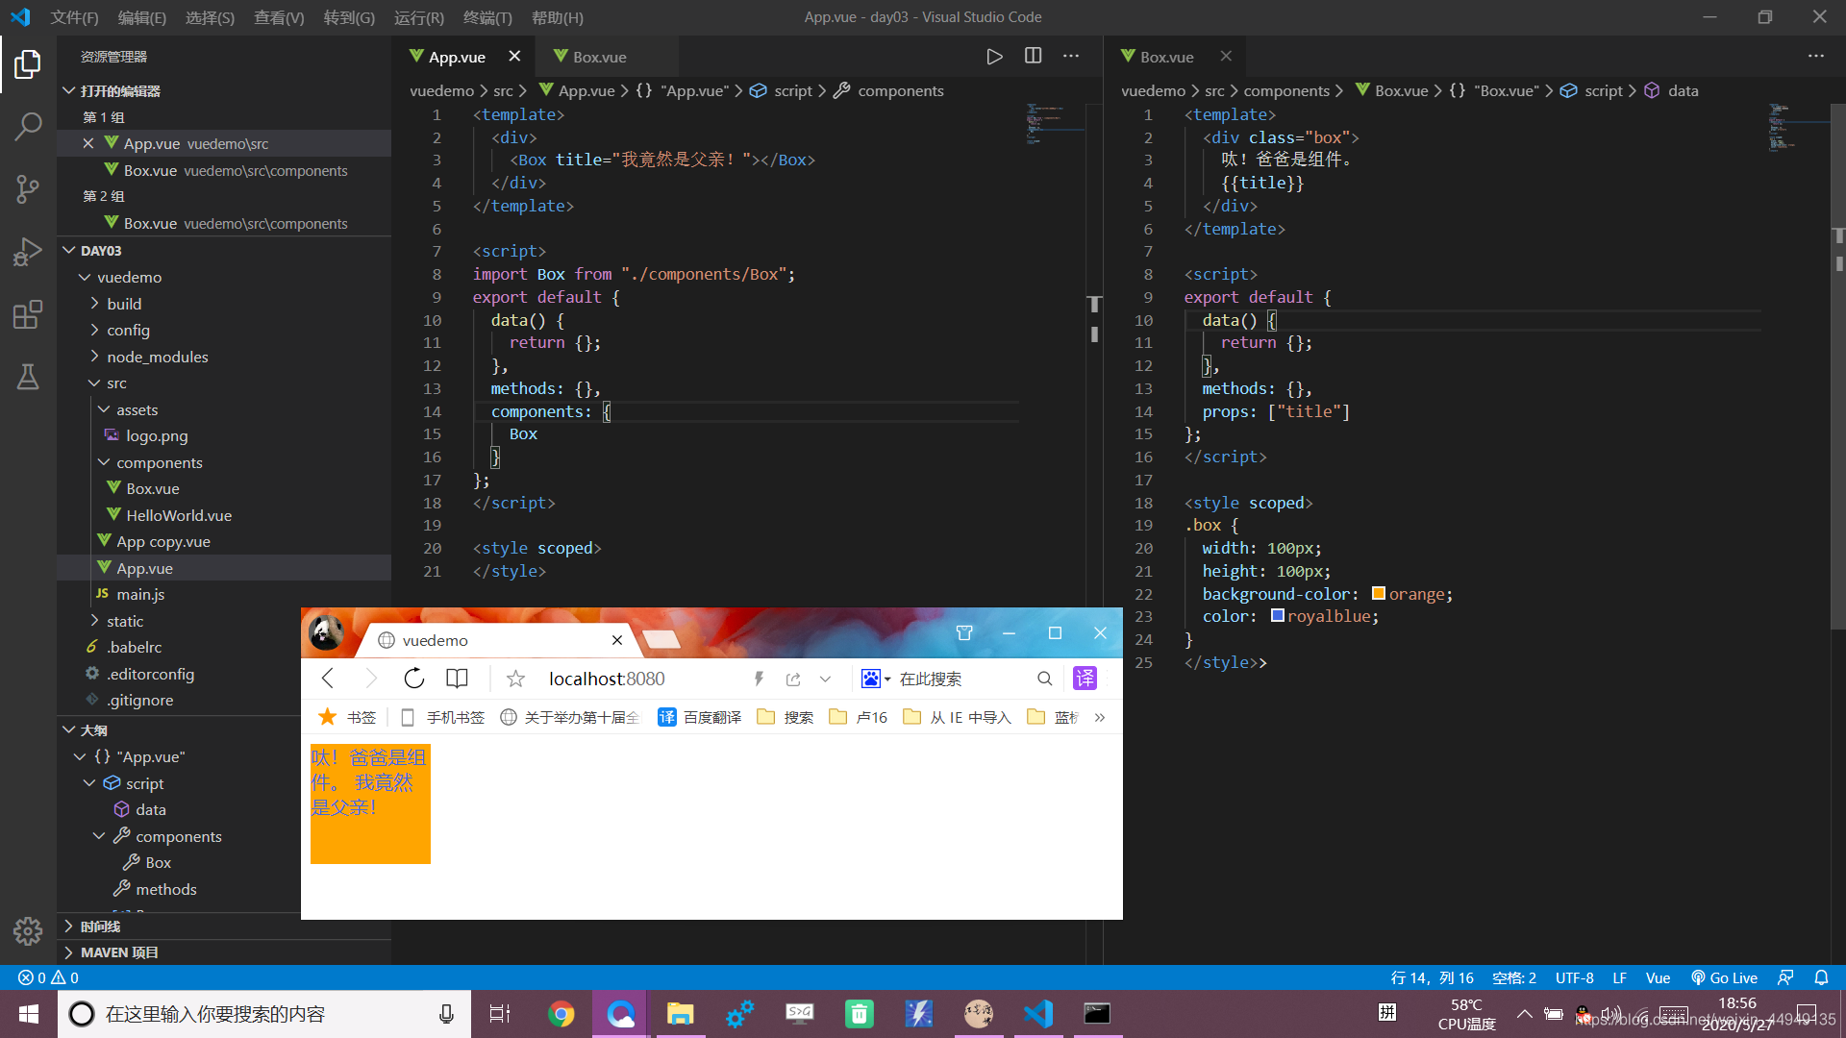Expand the node_modules folder
Image resolution: width=1846 pixels, height=1038 pixels.
(157, 357)
